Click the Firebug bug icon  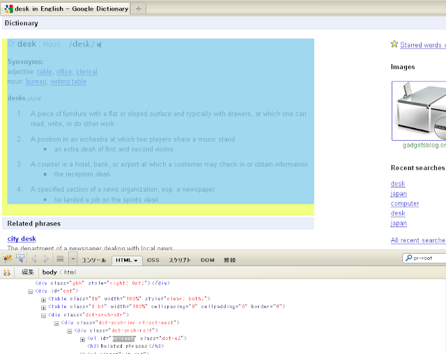tap(8, 259)
